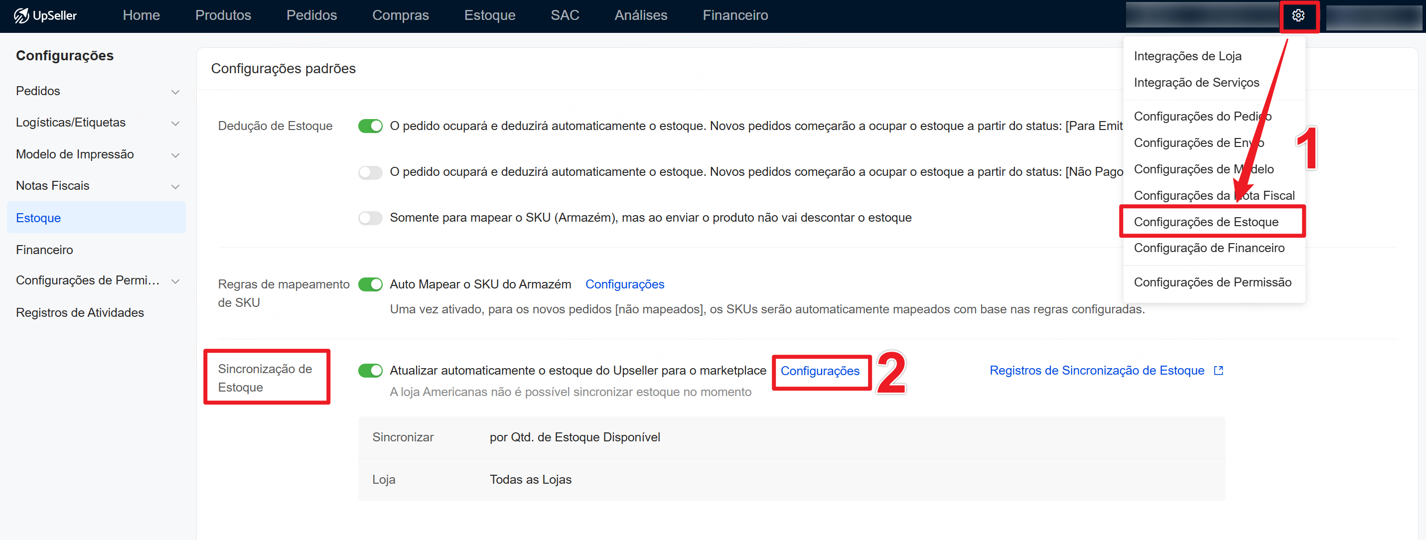Expand Notas Fiscais in the sidebar

(175, 186)
